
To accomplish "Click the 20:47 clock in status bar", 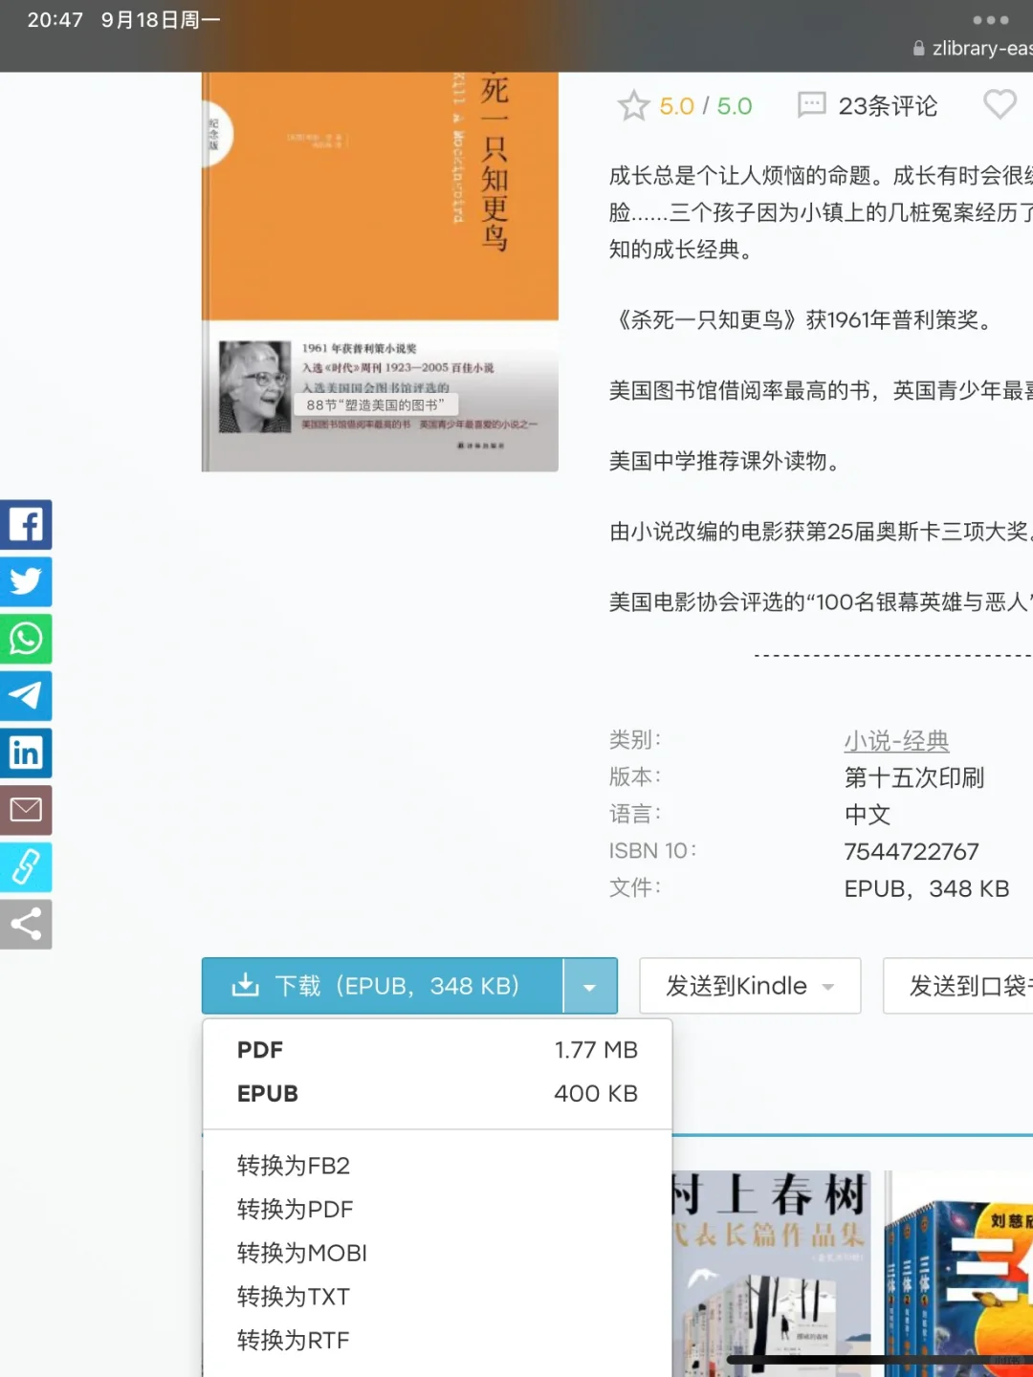I will [x=55, y=20].
